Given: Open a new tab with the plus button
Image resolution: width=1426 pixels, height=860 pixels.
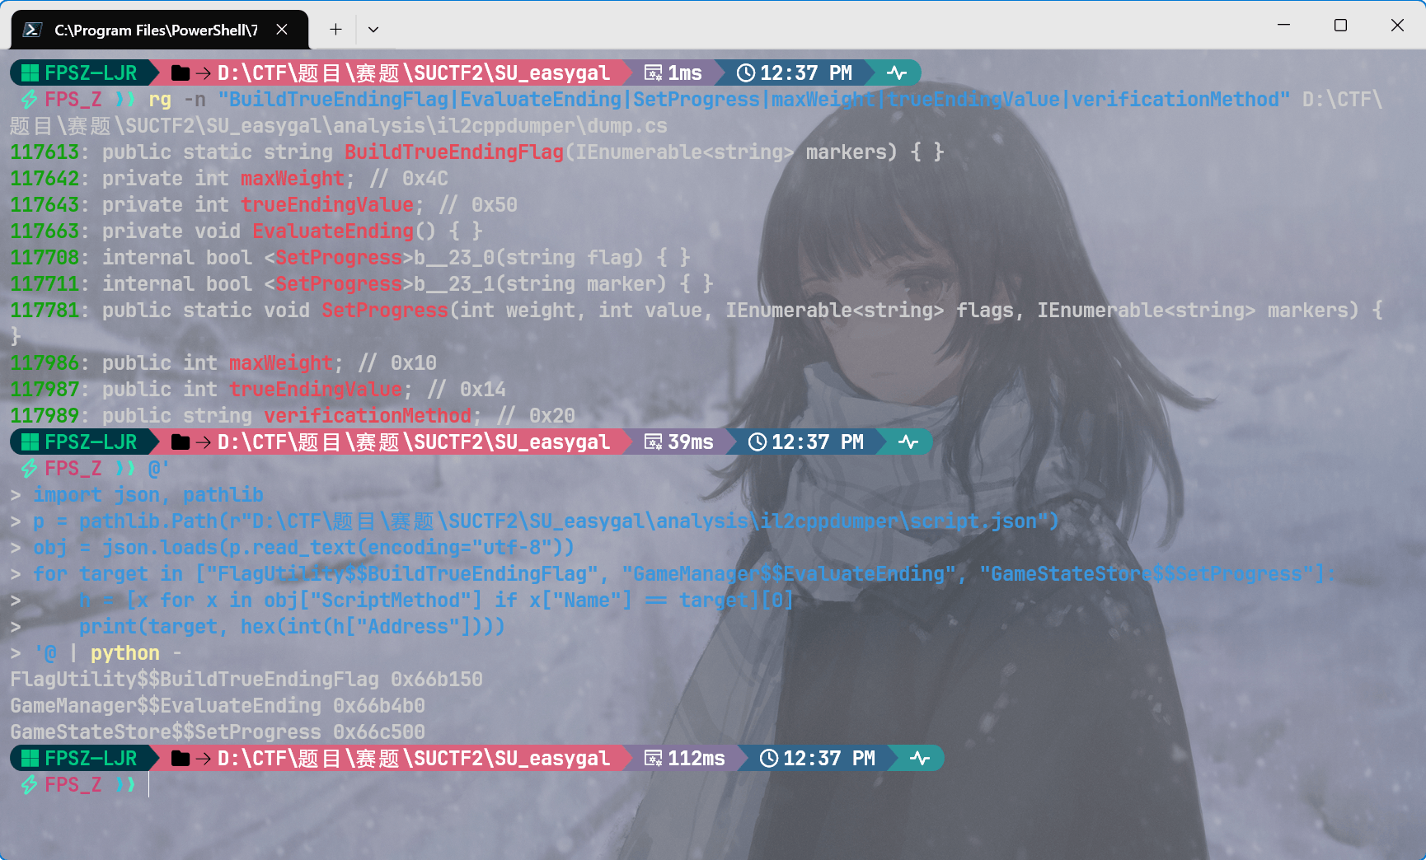Looking at the screenshot, I should (x=335, y=30).
